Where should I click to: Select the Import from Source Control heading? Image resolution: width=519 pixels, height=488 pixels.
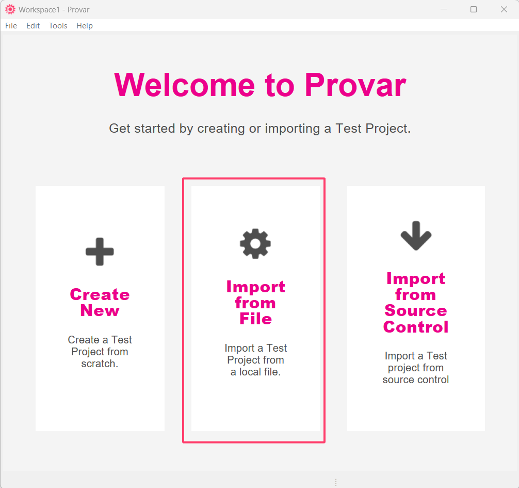pos(416,303)
